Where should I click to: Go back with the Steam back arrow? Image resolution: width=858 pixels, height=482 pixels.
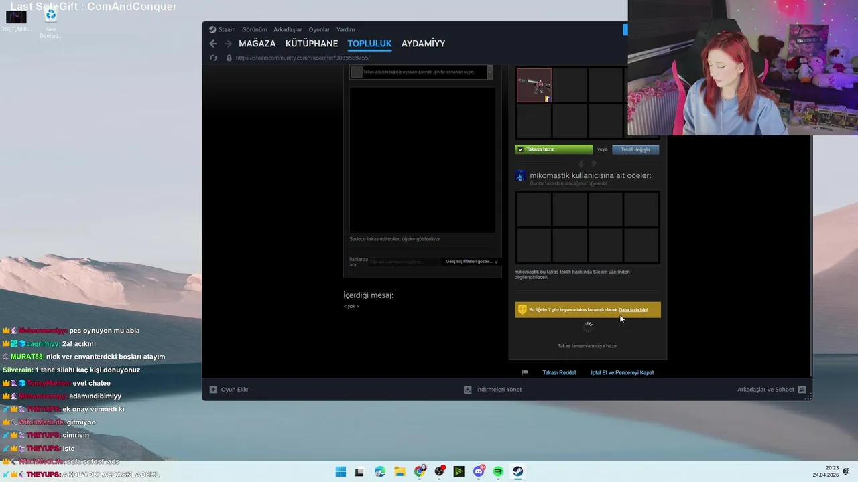(x=213, y=44)
